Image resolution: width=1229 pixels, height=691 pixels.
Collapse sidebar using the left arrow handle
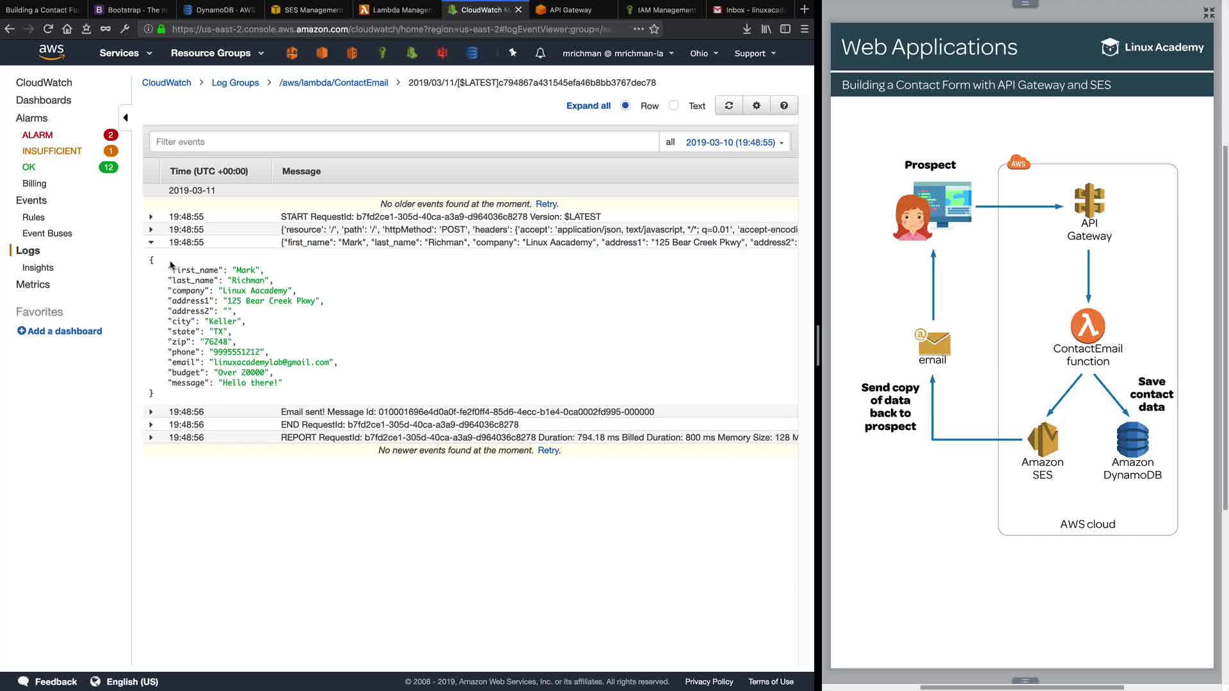point(125,118)
